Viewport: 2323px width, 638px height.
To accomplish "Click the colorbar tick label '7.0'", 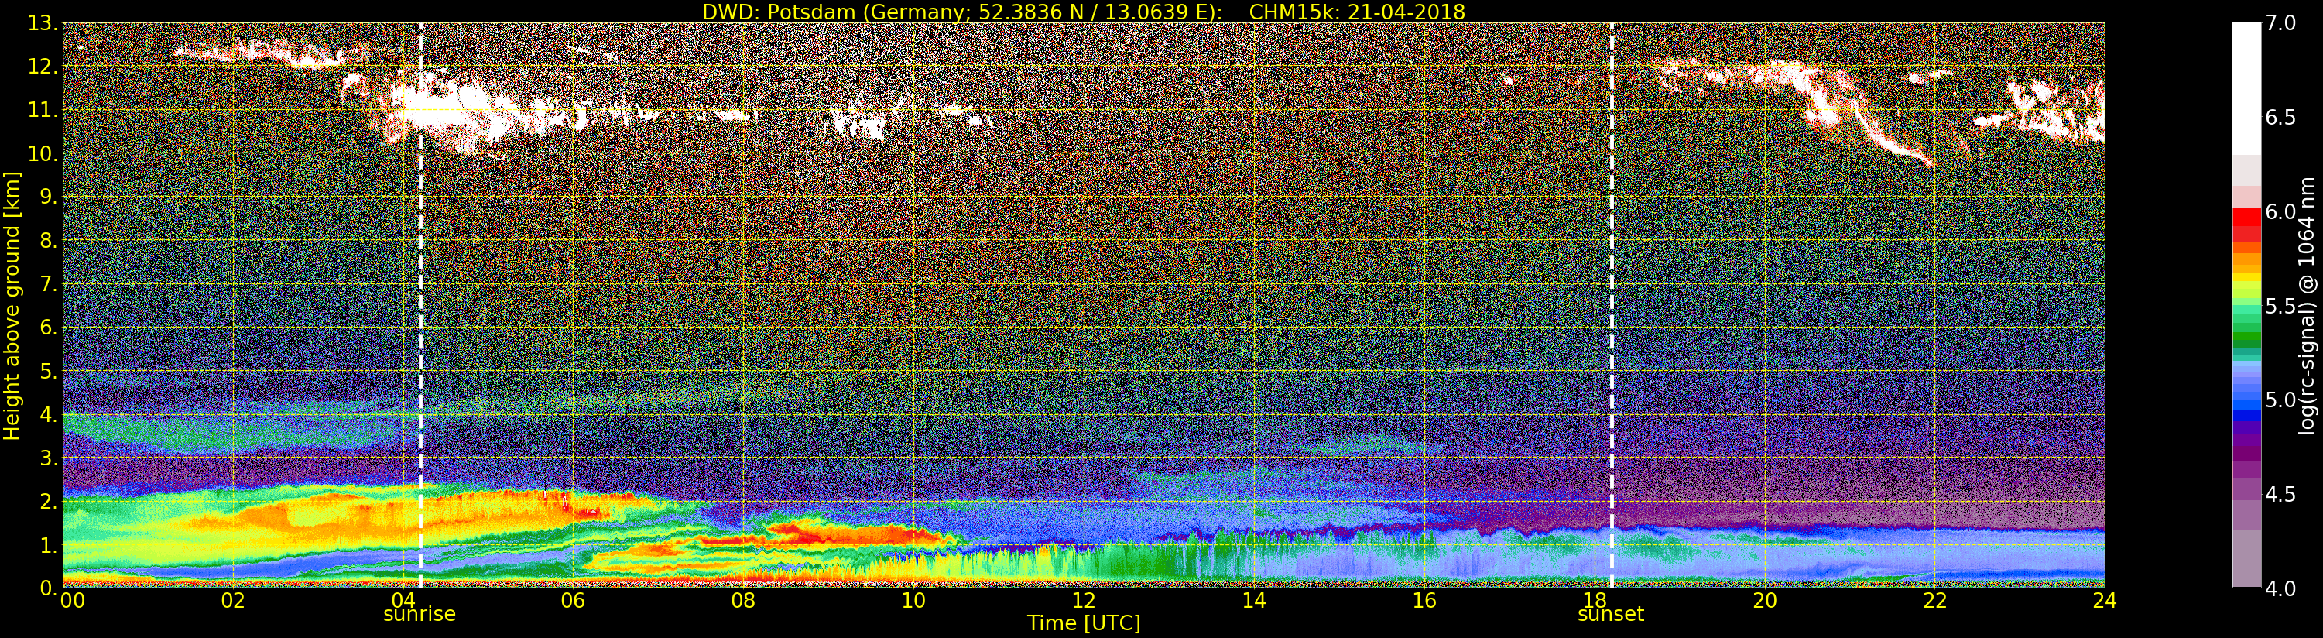I will click(x=2280, y=23).
